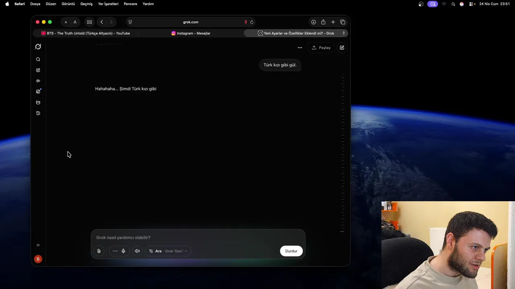The image size is (515, 289).
Task: Click red microphone indicator in address bar
Action: pyautogui.click(x=246, y=22)
